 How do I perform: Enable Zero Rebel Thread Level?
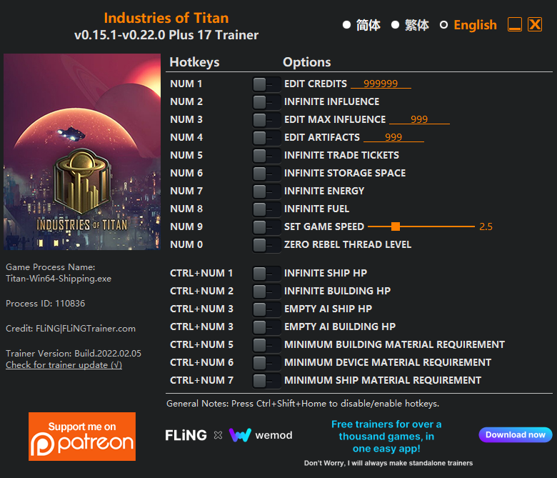click(266, 245)
